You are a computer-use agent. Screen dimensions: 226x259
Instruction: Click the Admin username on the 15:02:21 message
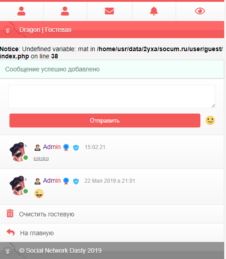coord(52,147)
